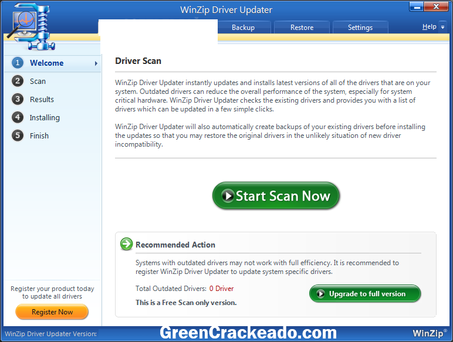453x342 pixels.
Task: Minimize the WinZip Driver Updater window
Action: pos(417,6)
